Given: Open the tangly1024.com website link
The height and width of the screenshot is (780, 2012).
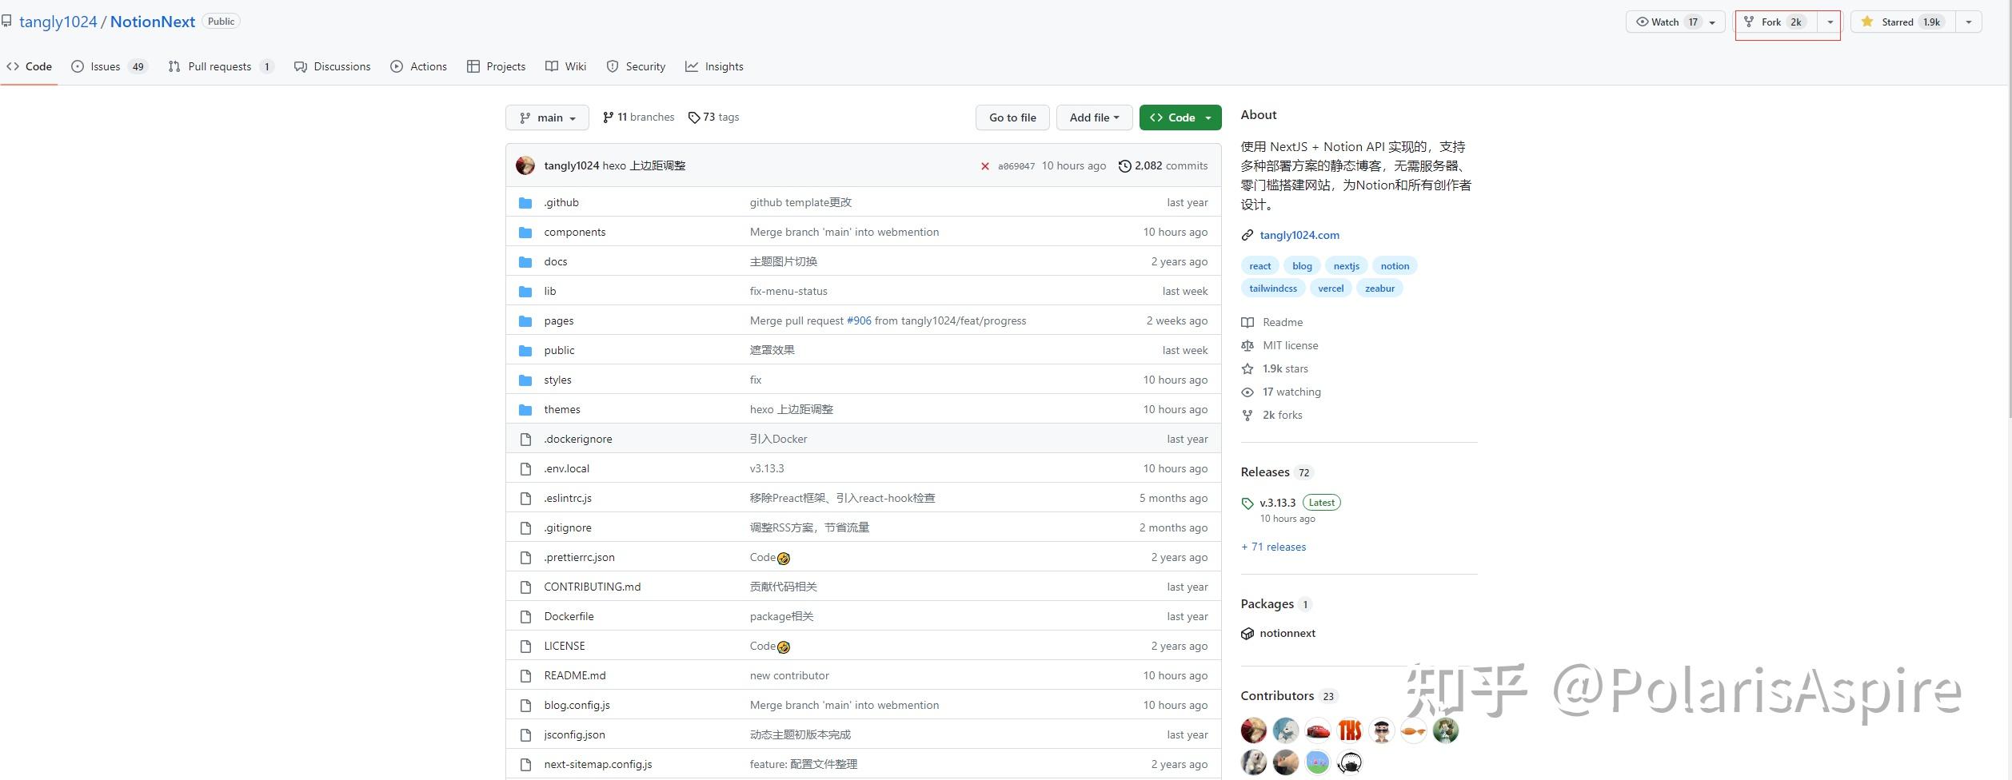Looking at the screenshot, I should click(x=1299, y=235).
